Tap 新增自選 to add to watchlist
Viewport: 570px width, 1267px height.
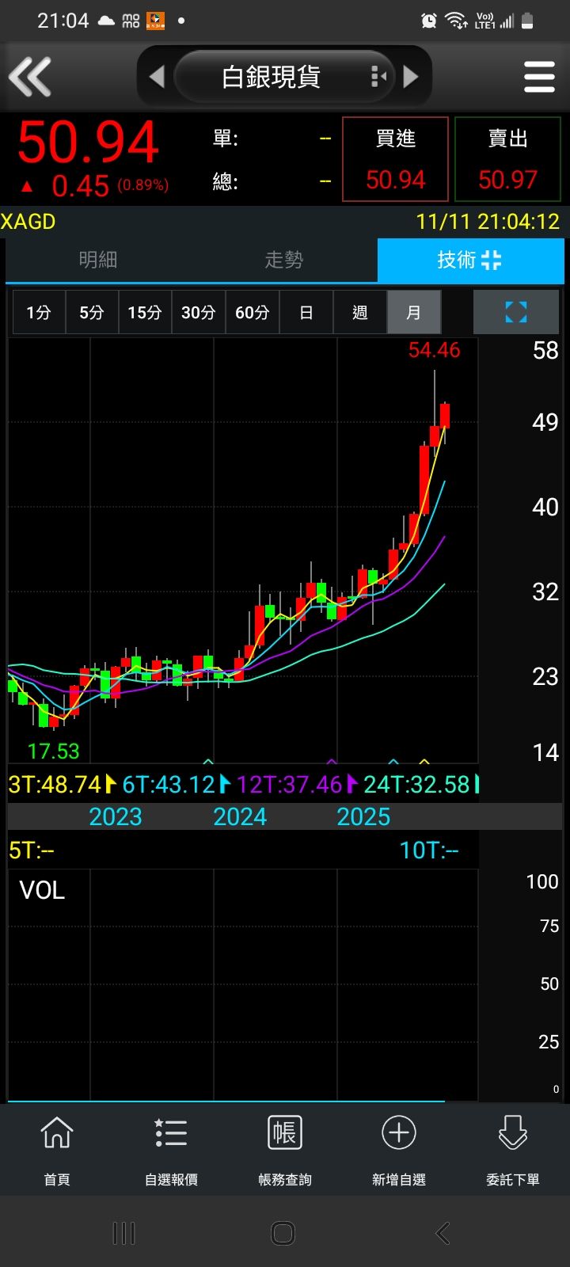coord(399,1148)
